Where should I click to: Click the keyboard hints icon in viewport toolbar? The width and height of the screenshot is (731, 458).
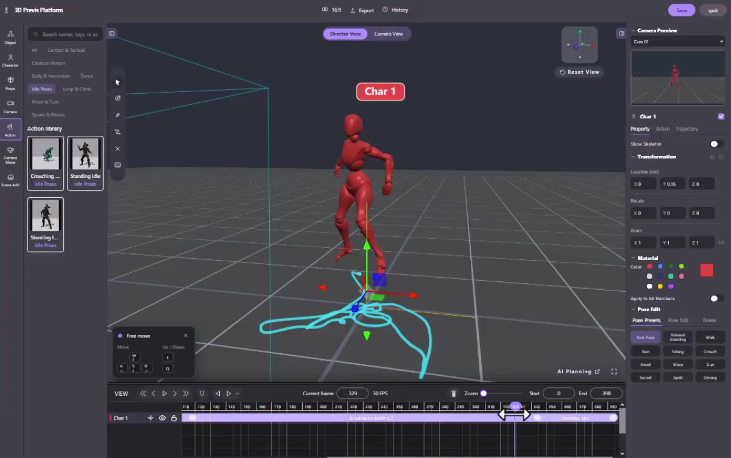118,165
